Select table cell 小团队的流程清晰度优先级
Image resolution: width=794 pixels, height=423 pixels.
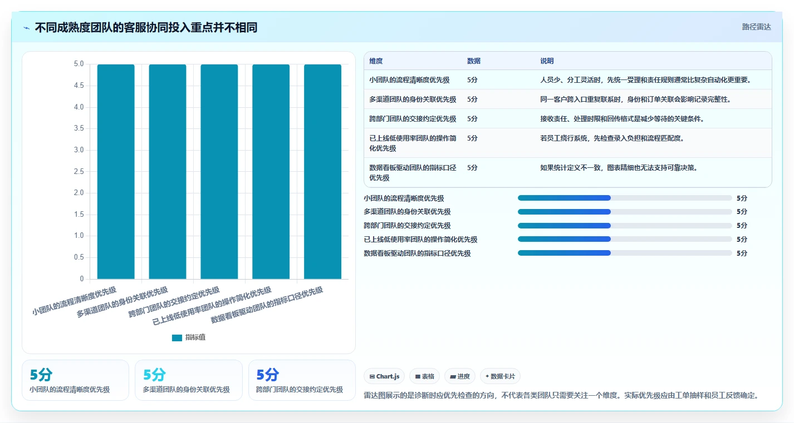coord(413,80)
